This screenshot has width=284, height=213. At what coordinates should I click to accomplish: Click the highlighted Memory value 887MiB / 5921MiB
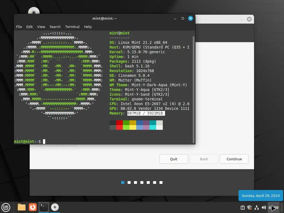click(146, 113)
